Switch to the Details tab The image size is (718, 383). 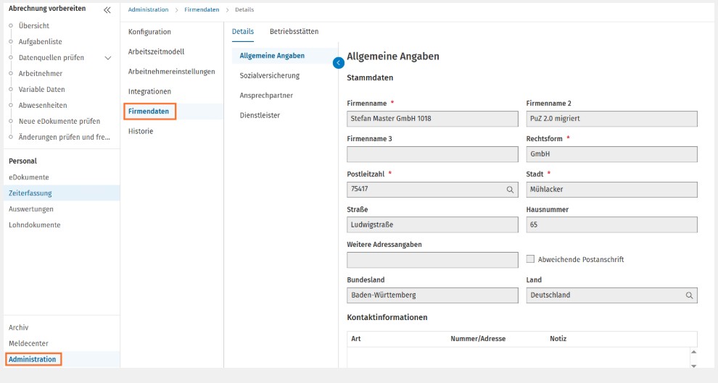243,32
